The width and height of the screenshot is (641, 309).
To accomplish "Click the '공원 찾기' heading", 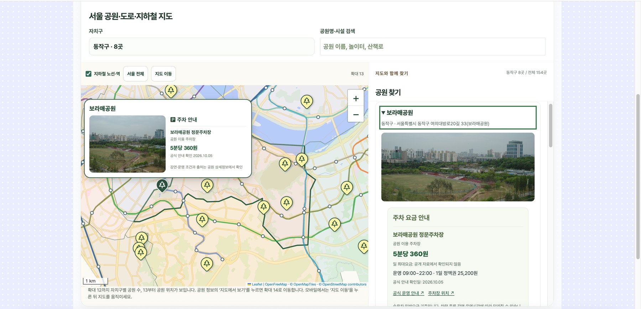I will (388, 92).
